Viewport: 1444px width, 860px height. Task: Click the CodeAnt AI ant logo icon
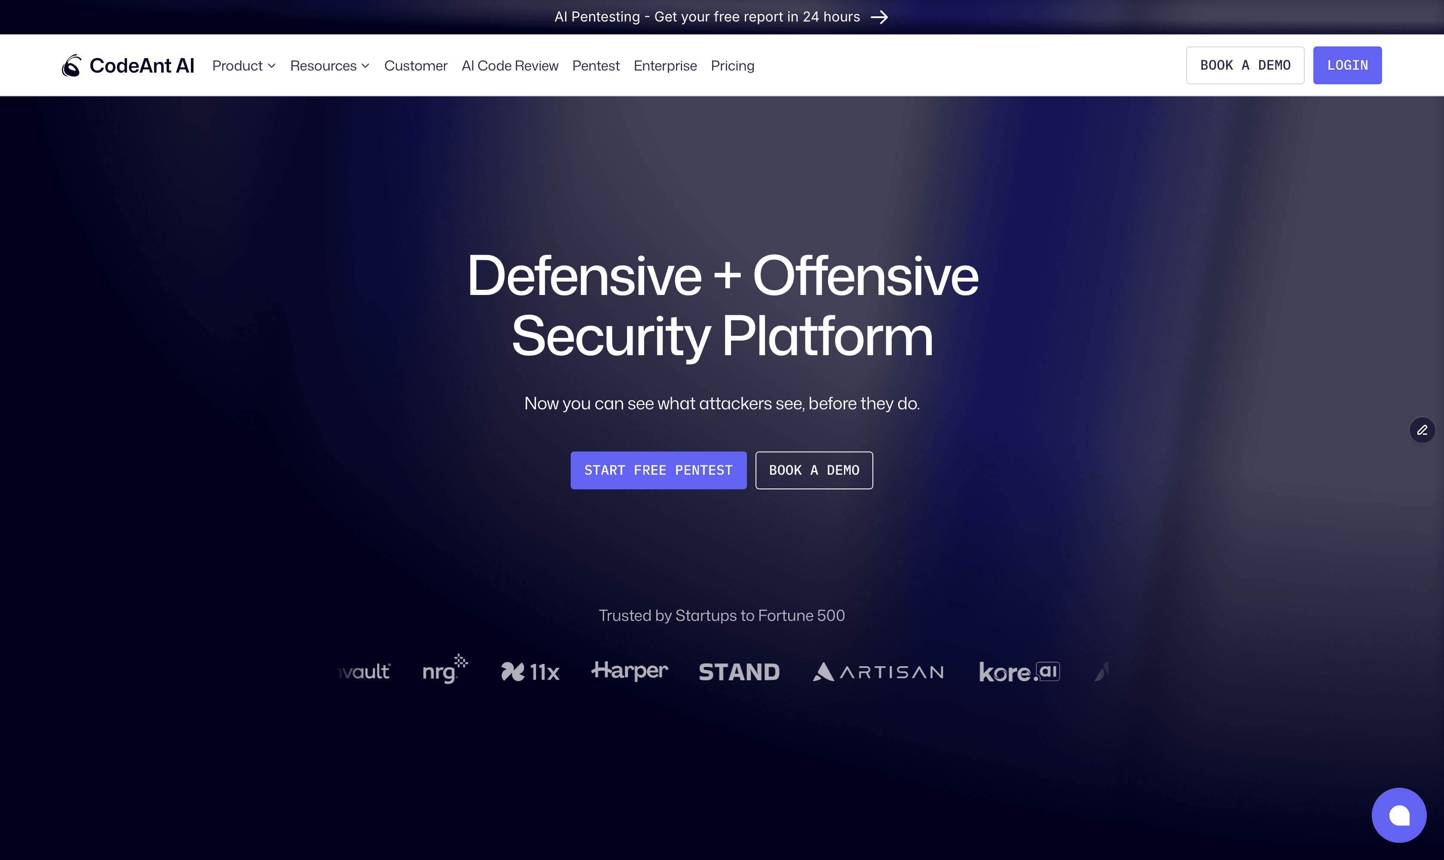tap(71, 65)
